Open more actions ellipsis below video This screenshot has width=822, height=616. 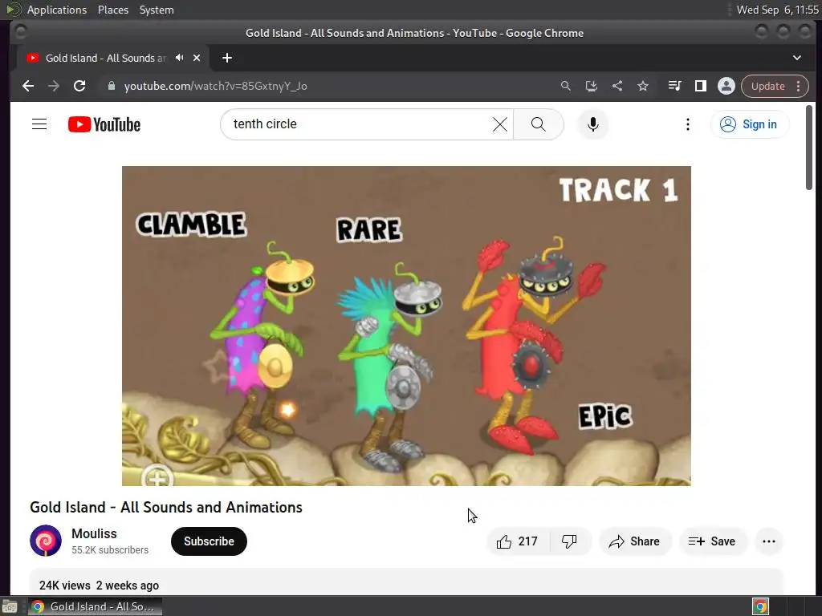pos(769,541)
